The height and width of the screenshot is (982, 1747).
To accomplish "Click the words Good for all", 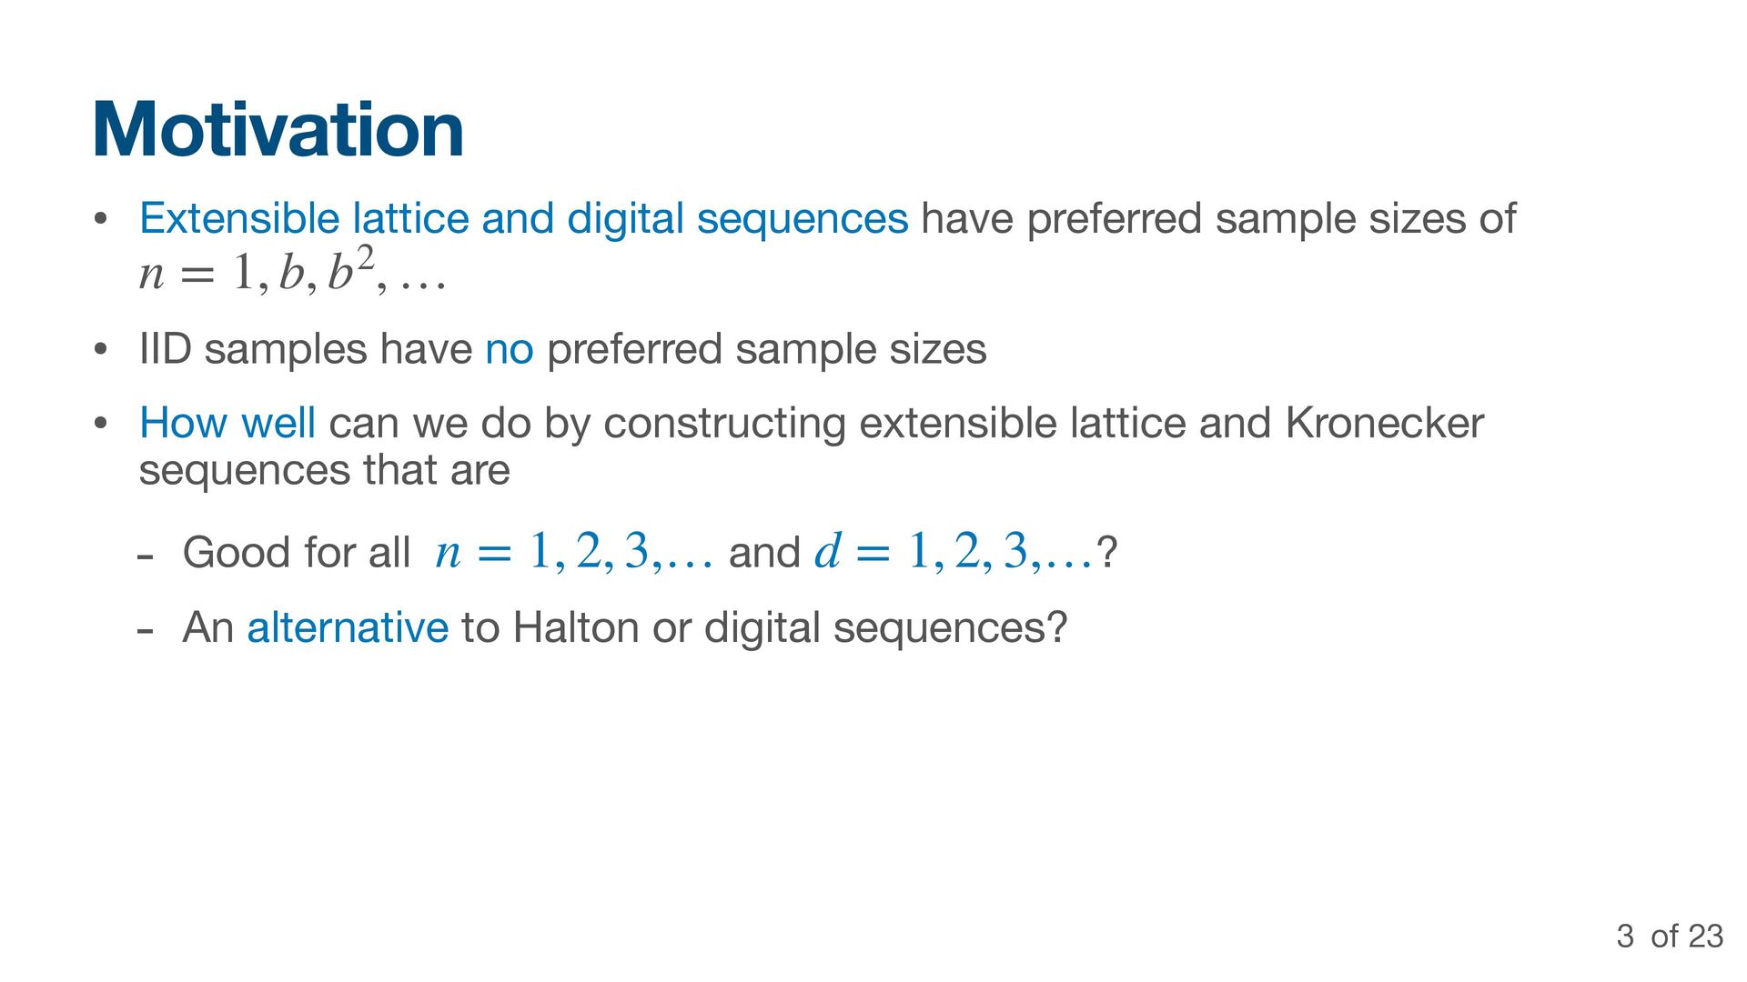I will [297, 552].
